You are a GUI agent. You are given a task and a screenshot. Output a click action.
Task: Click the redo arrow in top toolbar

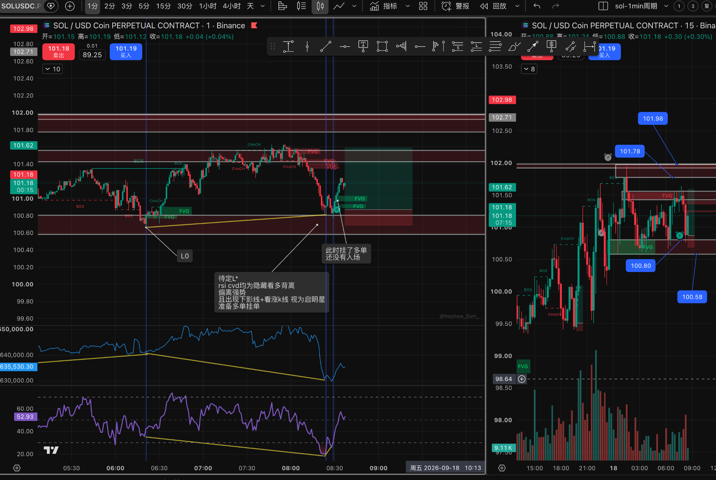pyautogui.click(x=556, y=6)
